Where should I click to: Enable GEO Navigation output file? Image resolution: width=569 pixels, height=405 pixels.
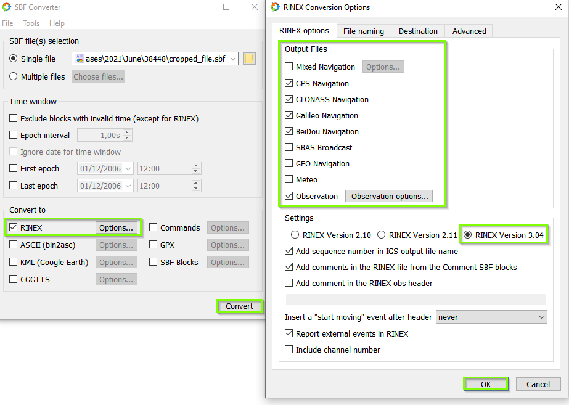pyautogui.click(x=289, y=163)
